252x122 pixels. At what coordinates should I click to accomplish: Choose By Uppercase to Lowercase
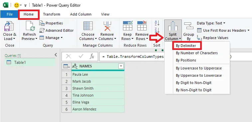(199, 75)
